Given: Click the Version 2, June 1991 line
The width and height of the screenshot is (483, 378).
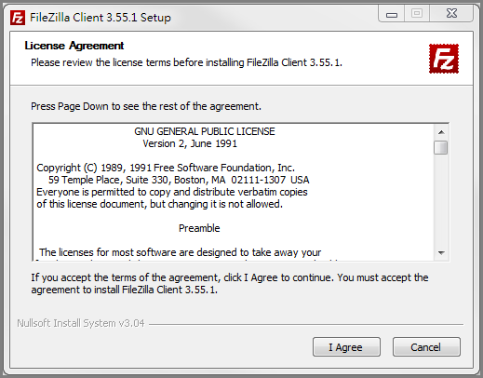Looking at the screenshot, I should (x=190, y=143).
